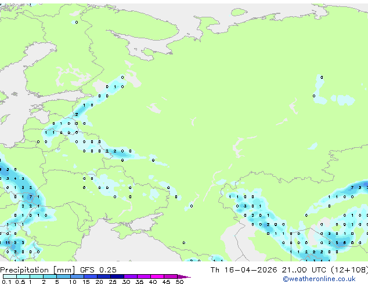368x284 pixels.
Task: Click the 'Th 16-04-2026 21..00 UTC' timestamp
Action: (x=268, y=270)
